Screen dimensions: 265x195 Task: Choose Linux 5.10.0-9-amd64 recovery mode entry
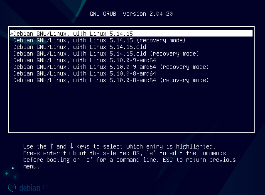point(110,67)
